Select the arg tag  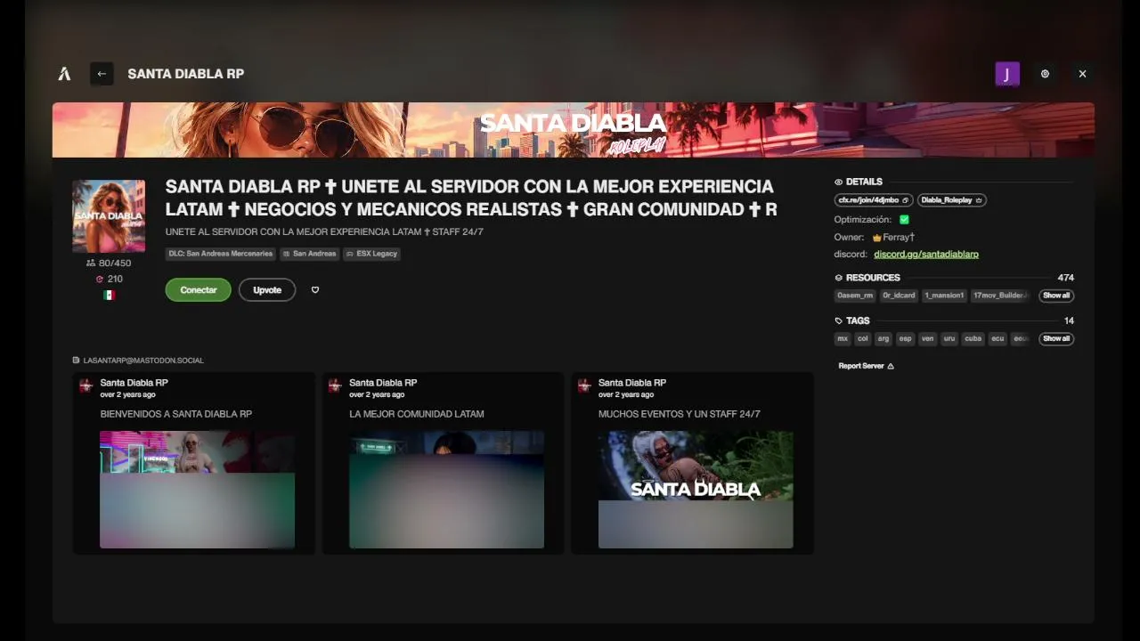tap(883, 338)
